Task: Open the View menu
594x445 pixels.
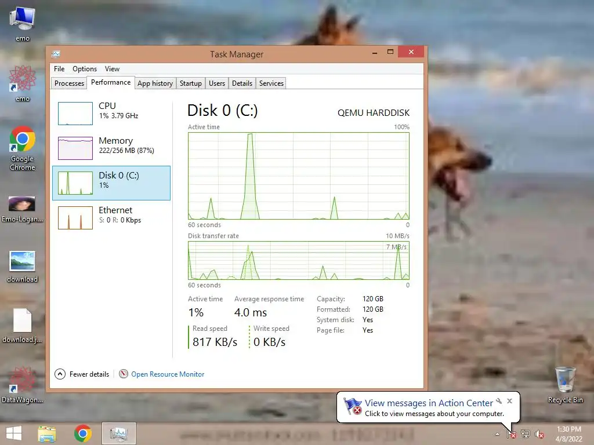Action: click(x=112, y=69)
